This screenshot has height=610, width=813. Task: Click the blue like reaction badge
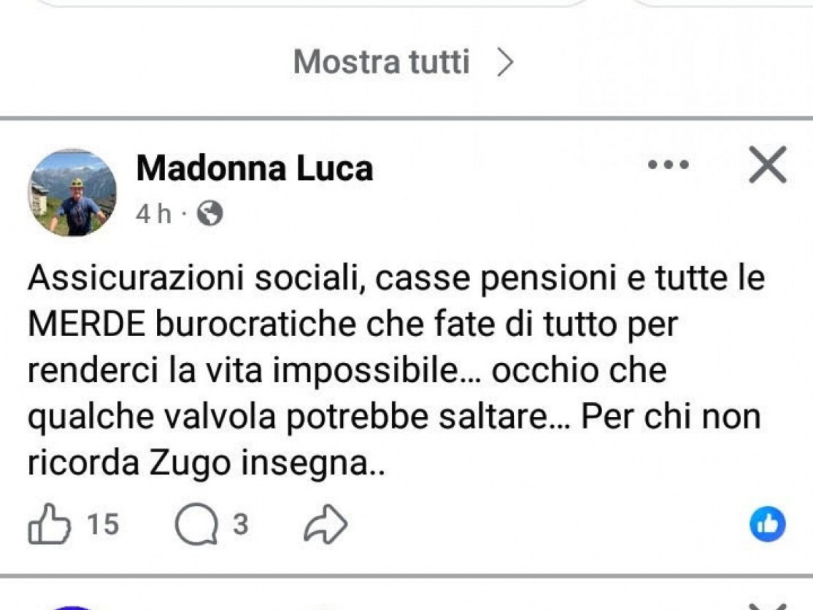point(767,524)
